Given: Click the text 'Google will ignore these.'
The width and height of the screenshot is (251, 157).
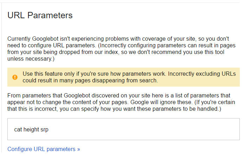Looking at the screenshot, I should pyautogui.click(x=161, y=102).
